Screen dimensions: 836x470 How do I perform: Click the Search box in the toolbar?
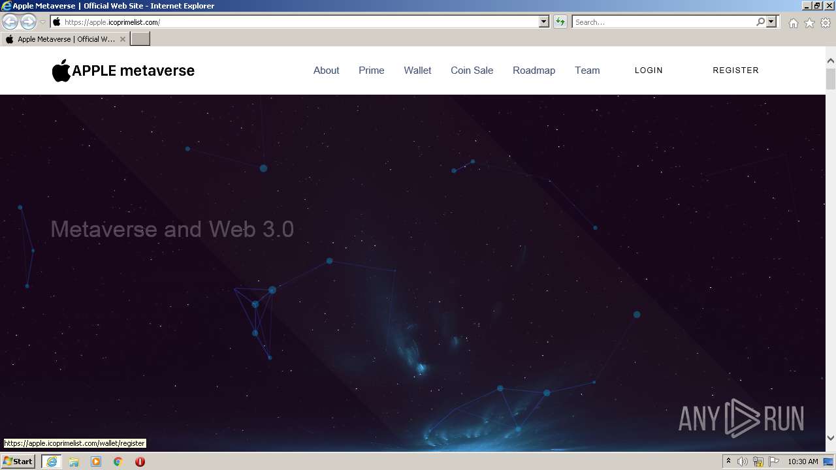click(664, 22)
